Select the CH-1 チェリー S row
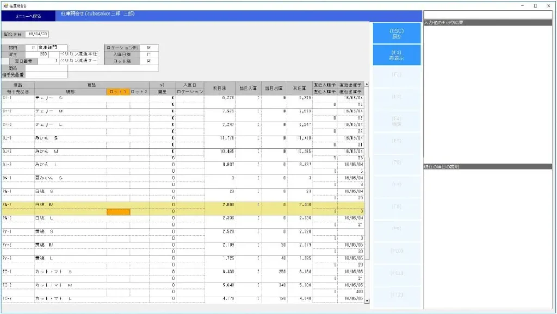The height and width of the screenshot is (314, 557). pos(71,98)
